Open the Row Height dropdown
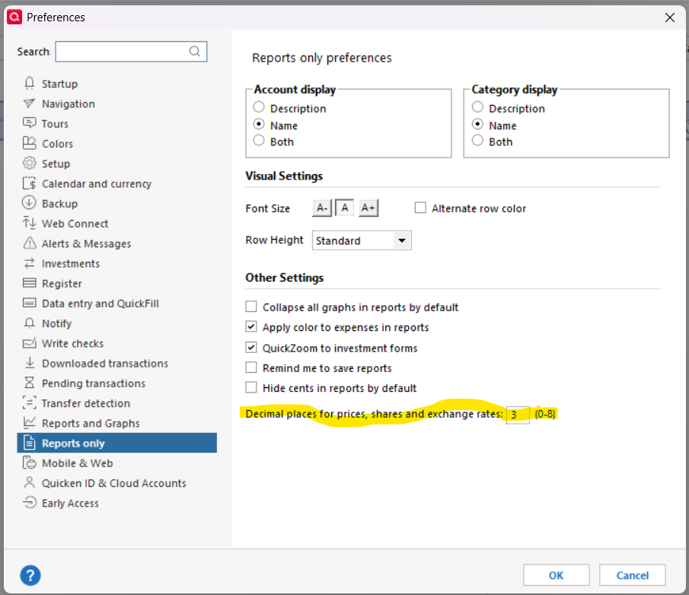This screenshot has height=595, width=689. tap(362, 240)
